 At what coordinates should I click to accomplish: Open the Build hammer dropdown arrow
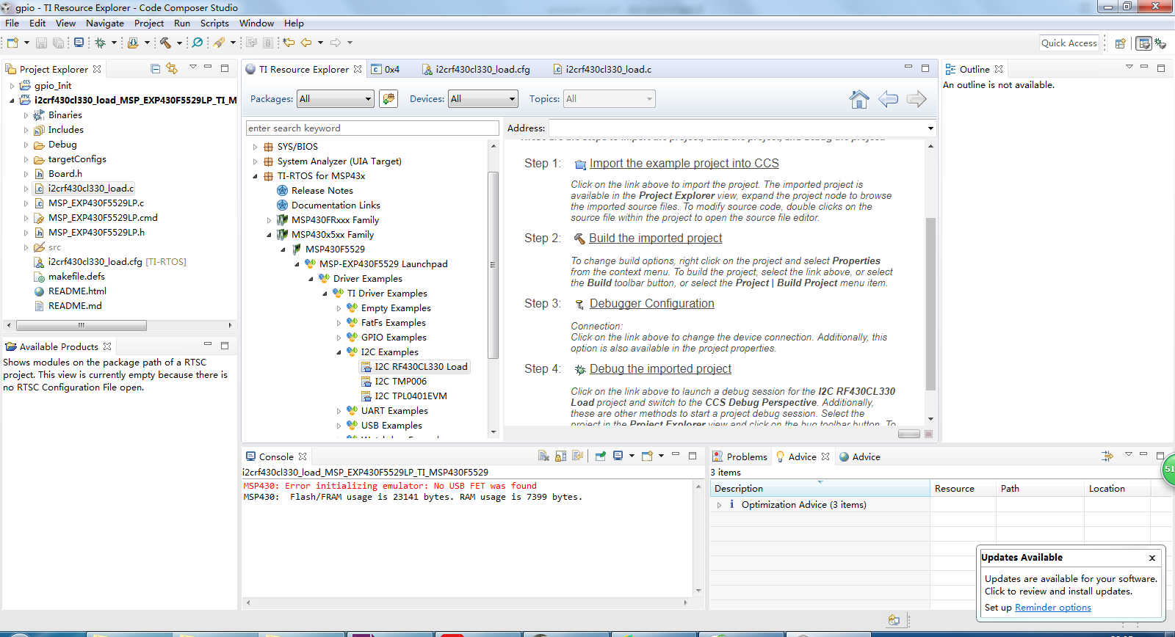[x=178, y=43]
